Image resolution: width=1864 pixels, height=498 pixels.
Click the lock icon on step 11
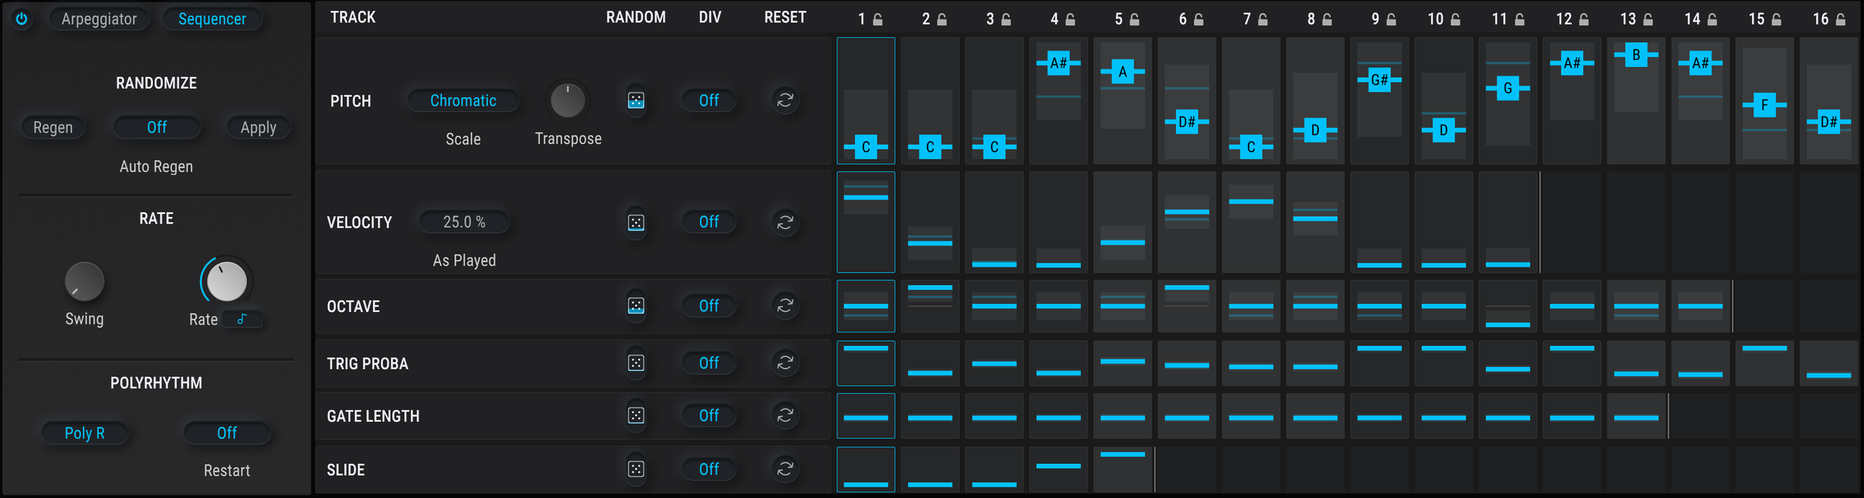coord(1519,19)
